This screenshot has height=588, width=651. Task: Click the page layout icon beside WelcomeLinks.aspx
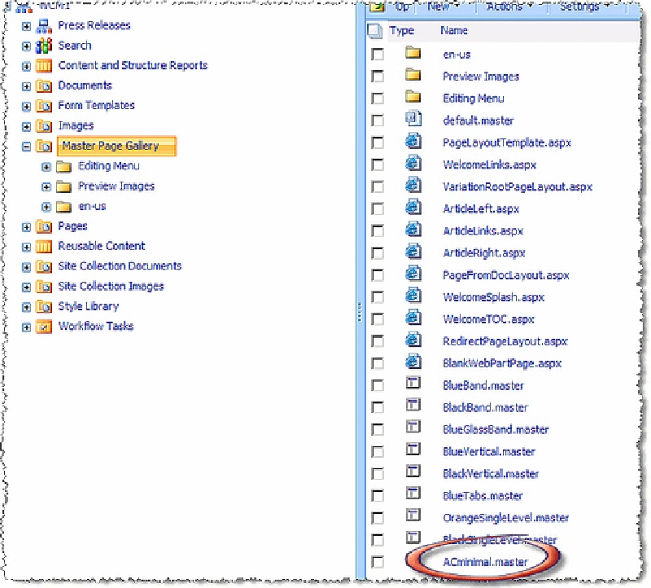413,165
